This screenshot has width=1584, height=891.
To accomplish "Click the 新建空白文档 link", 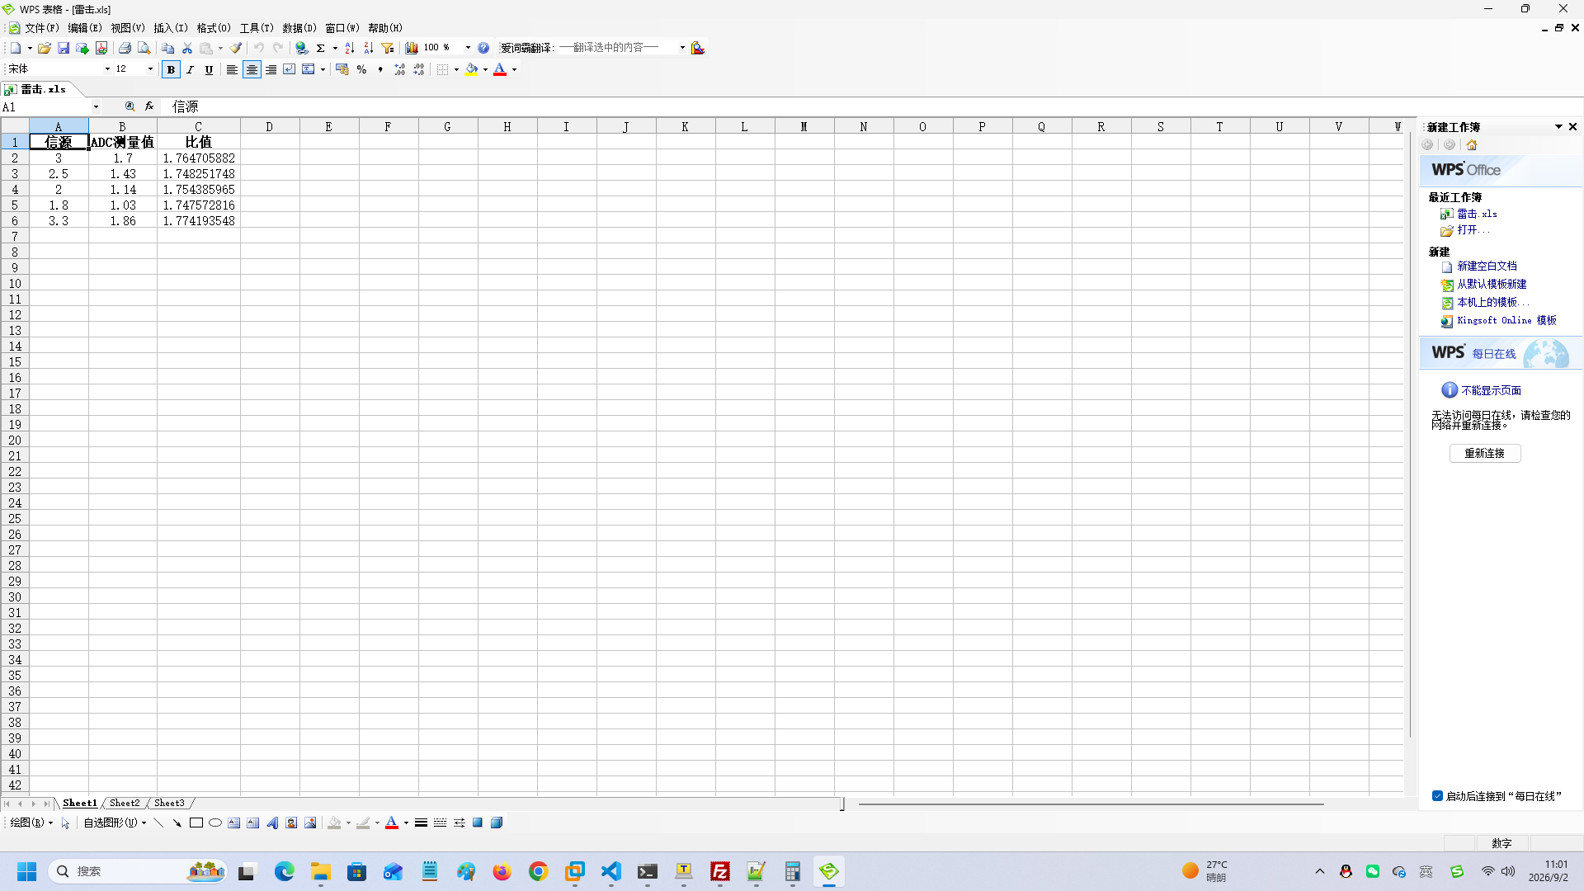I will coord(1487,266).
